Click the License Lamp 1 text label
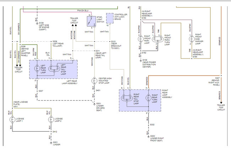Screen dimensions: 231x150 (x=20, y=120)
